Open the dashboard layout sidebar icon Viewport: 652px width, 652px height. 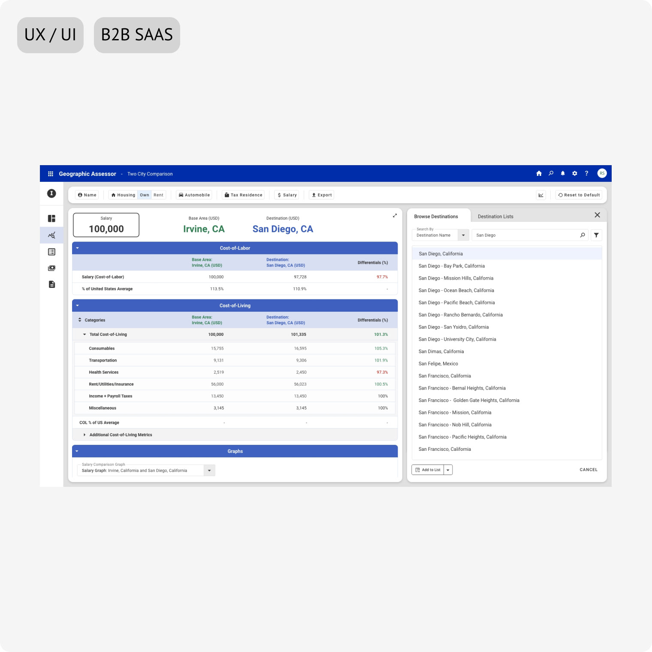click(51, 218)
